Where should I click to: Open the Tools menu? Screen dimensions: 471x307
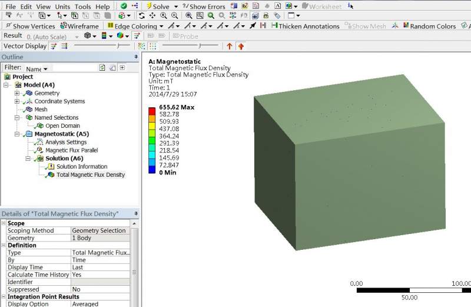(82, 6)
